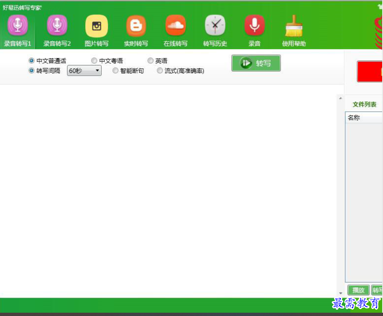Start transcription with the 转写 button
The width and height of the screenshot is (383, 316).
click(256, 63)
